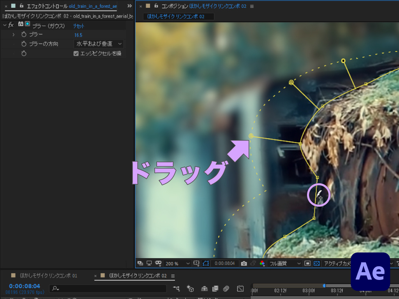Open the channel and color management icon
399x299 pixels.
coord(262,264)
